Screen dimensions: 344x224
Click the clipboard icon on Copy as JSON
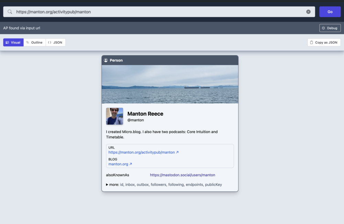click(312, 43)
